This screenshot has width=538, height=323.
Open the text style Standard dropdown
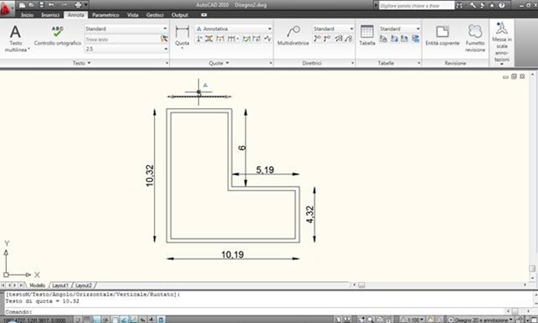[126, 29]
